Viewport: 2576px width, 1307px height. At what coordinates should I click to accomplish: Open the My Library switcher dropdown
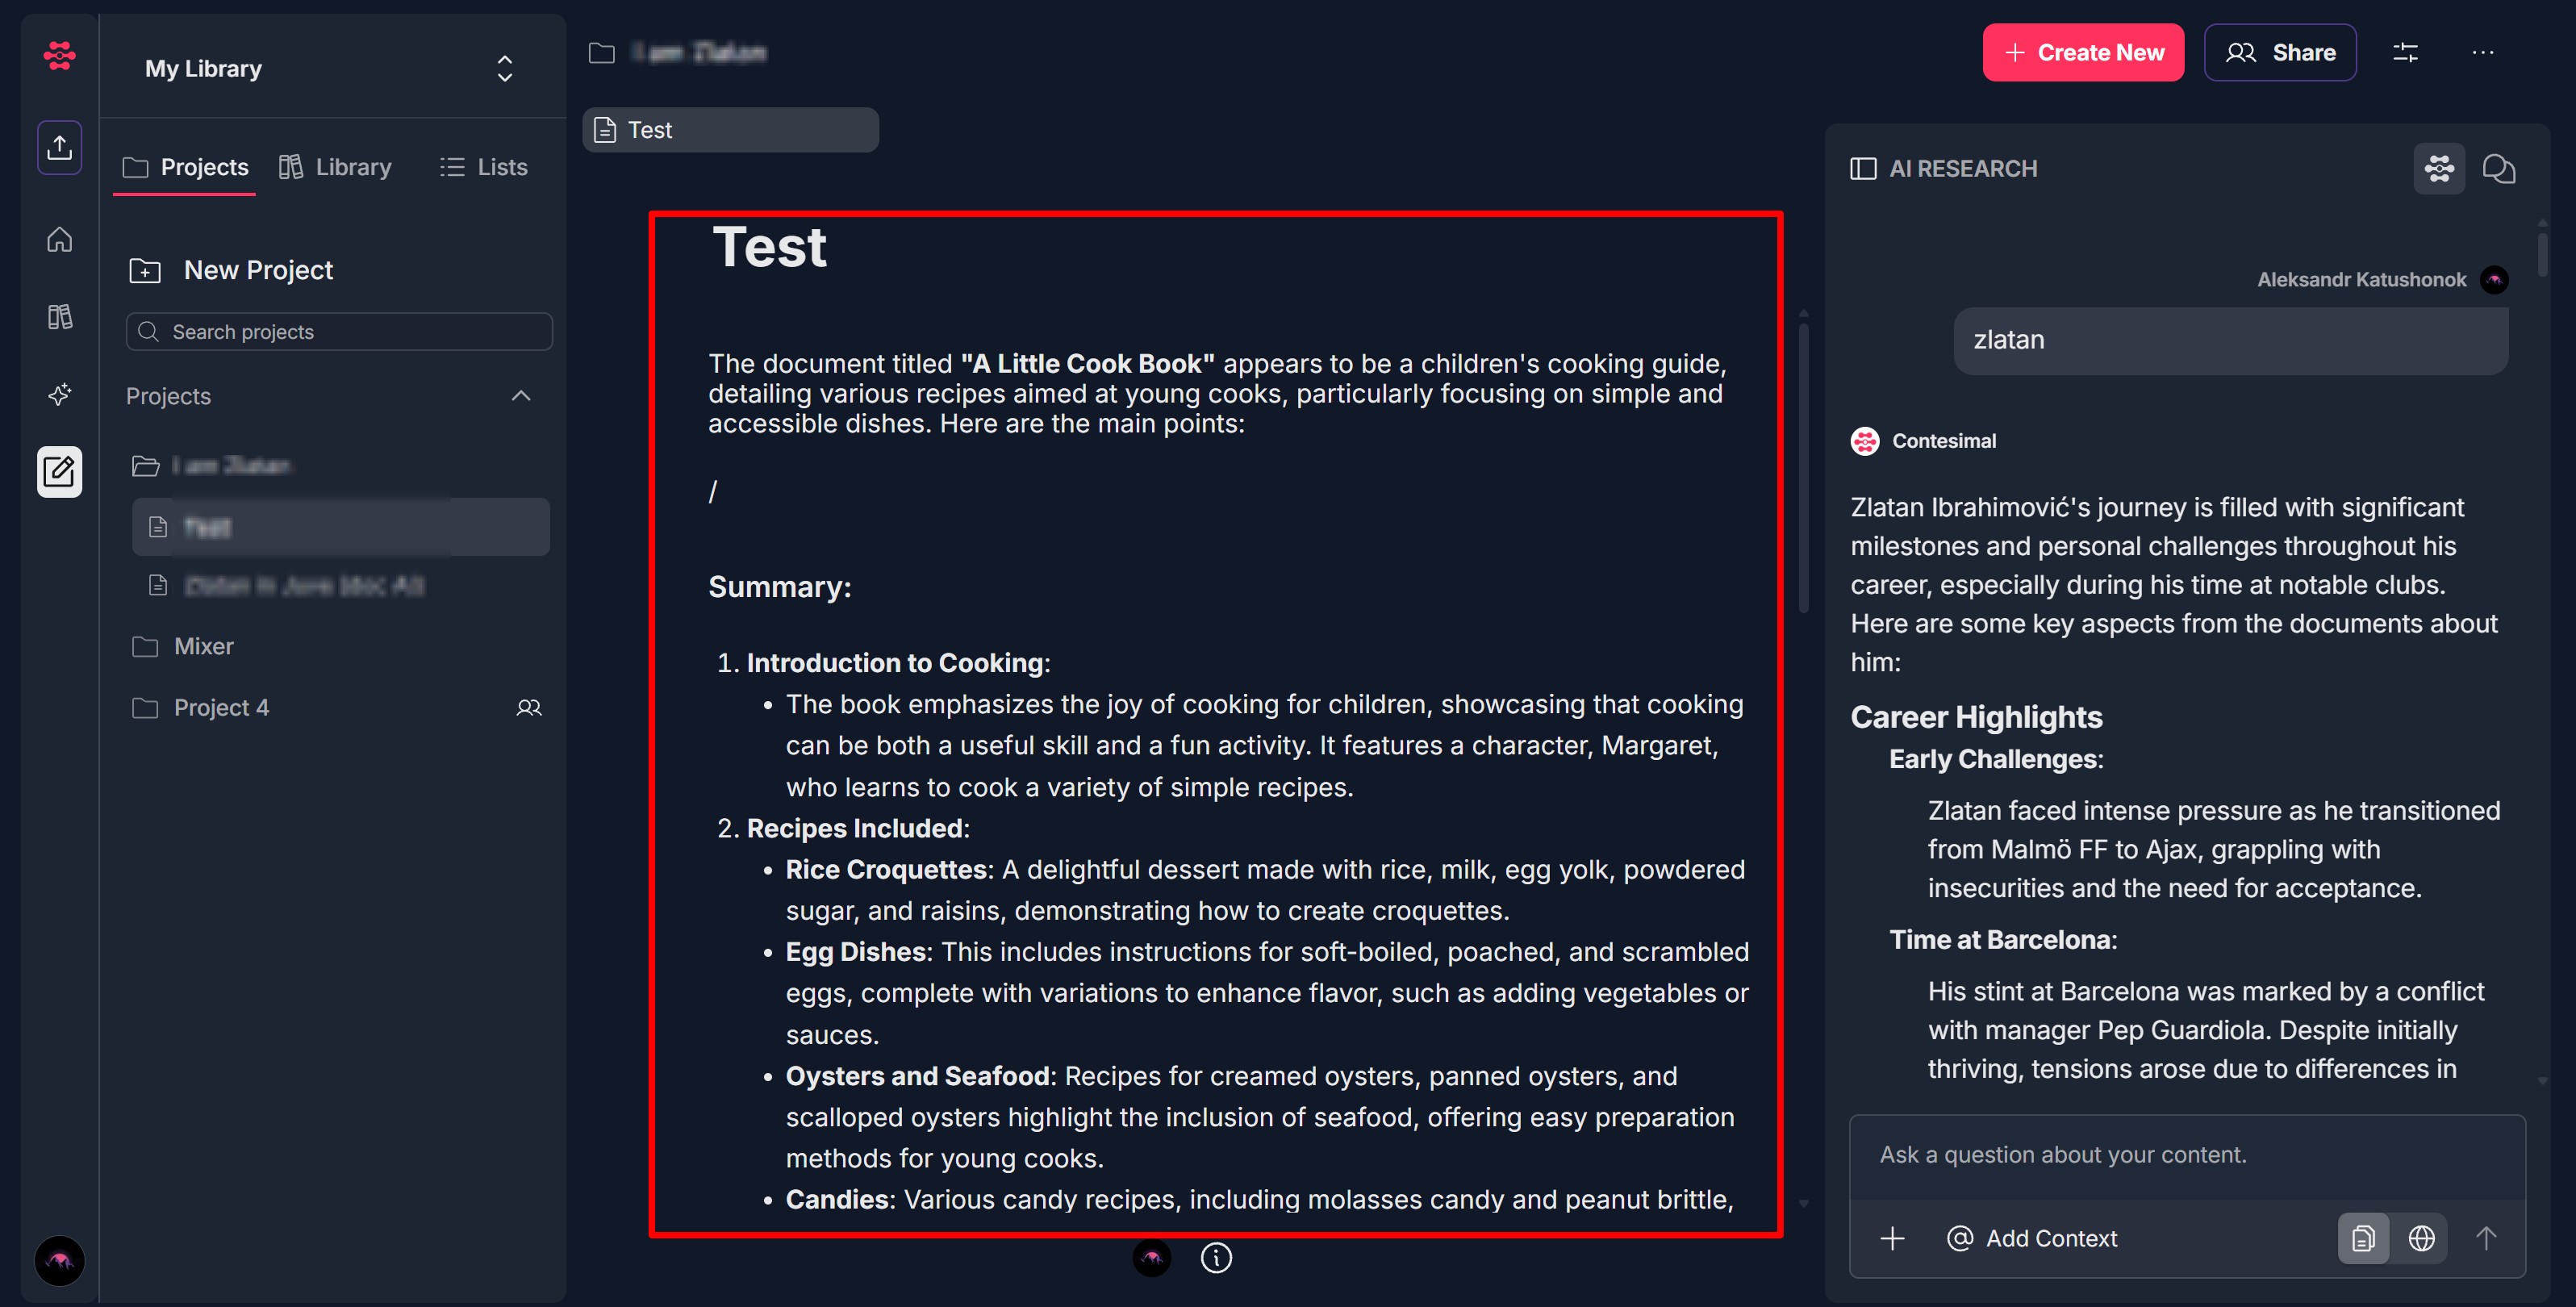coord(504,68)
